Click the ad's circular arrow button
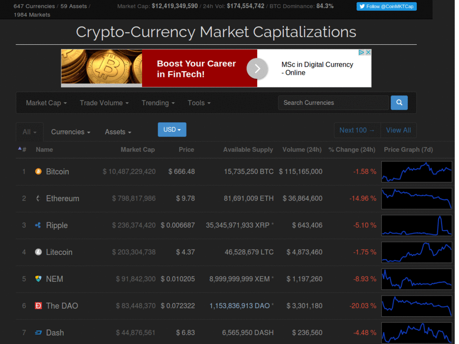Screen dimensions: 459x344 point(257,69)
